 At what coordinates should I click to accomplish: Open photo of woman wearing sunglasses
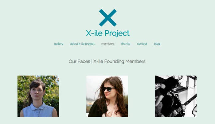107,96
